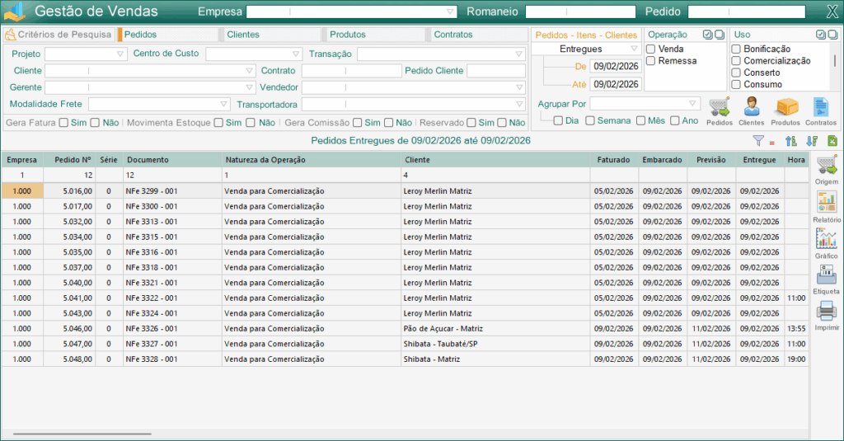Click the Pedidos shopping cart icon

[719, 106]
